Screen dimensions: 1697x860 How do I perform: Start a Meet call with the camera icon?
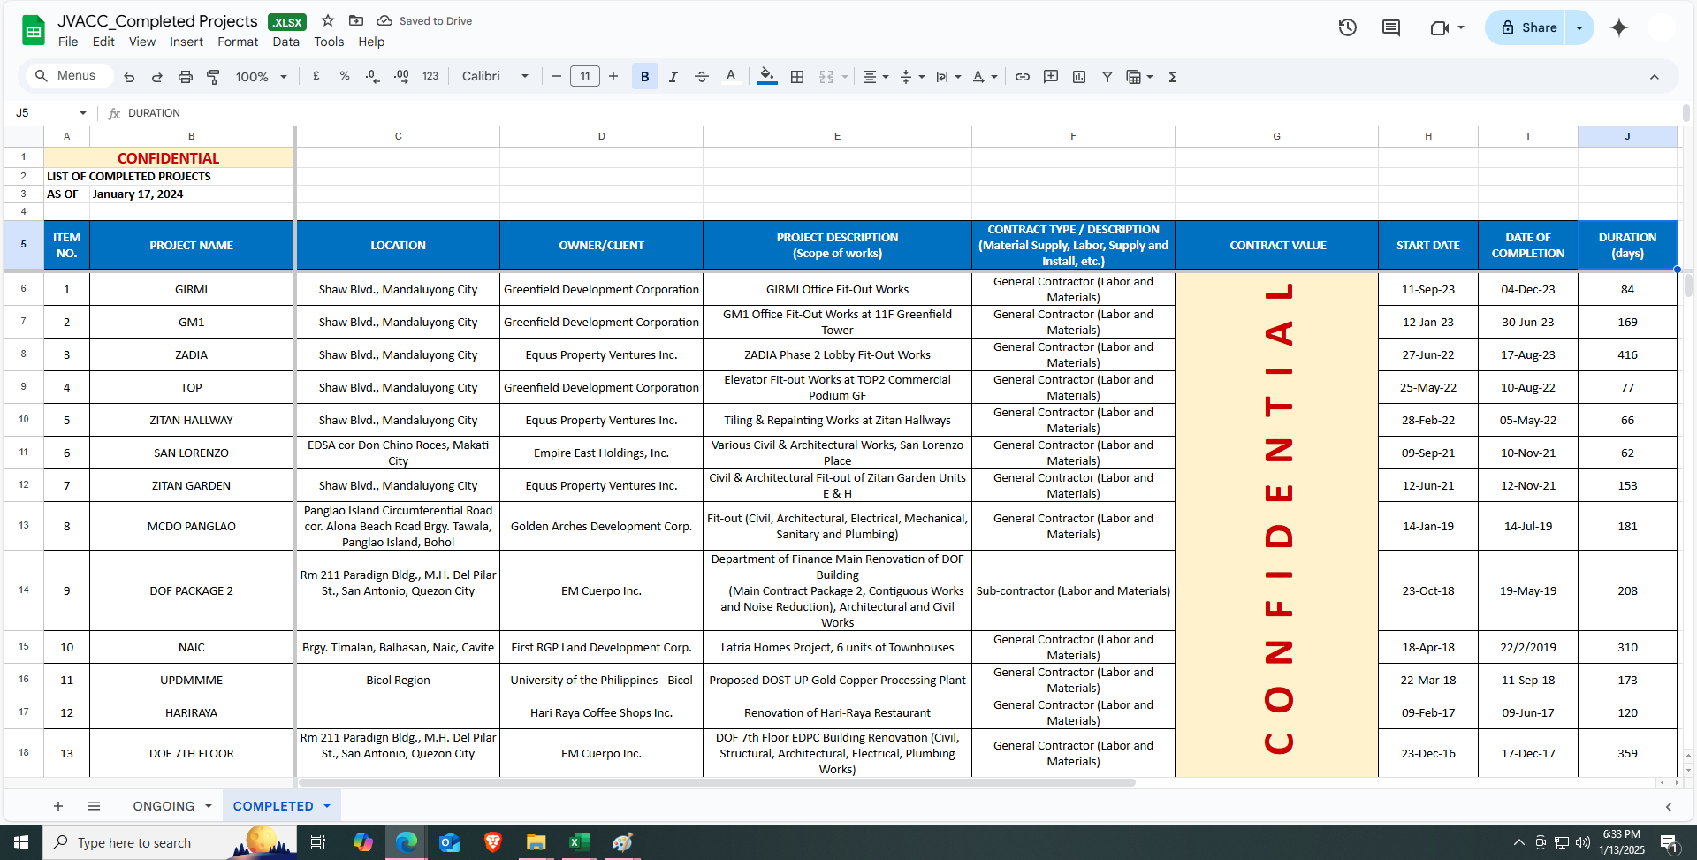coord(1440,27)
